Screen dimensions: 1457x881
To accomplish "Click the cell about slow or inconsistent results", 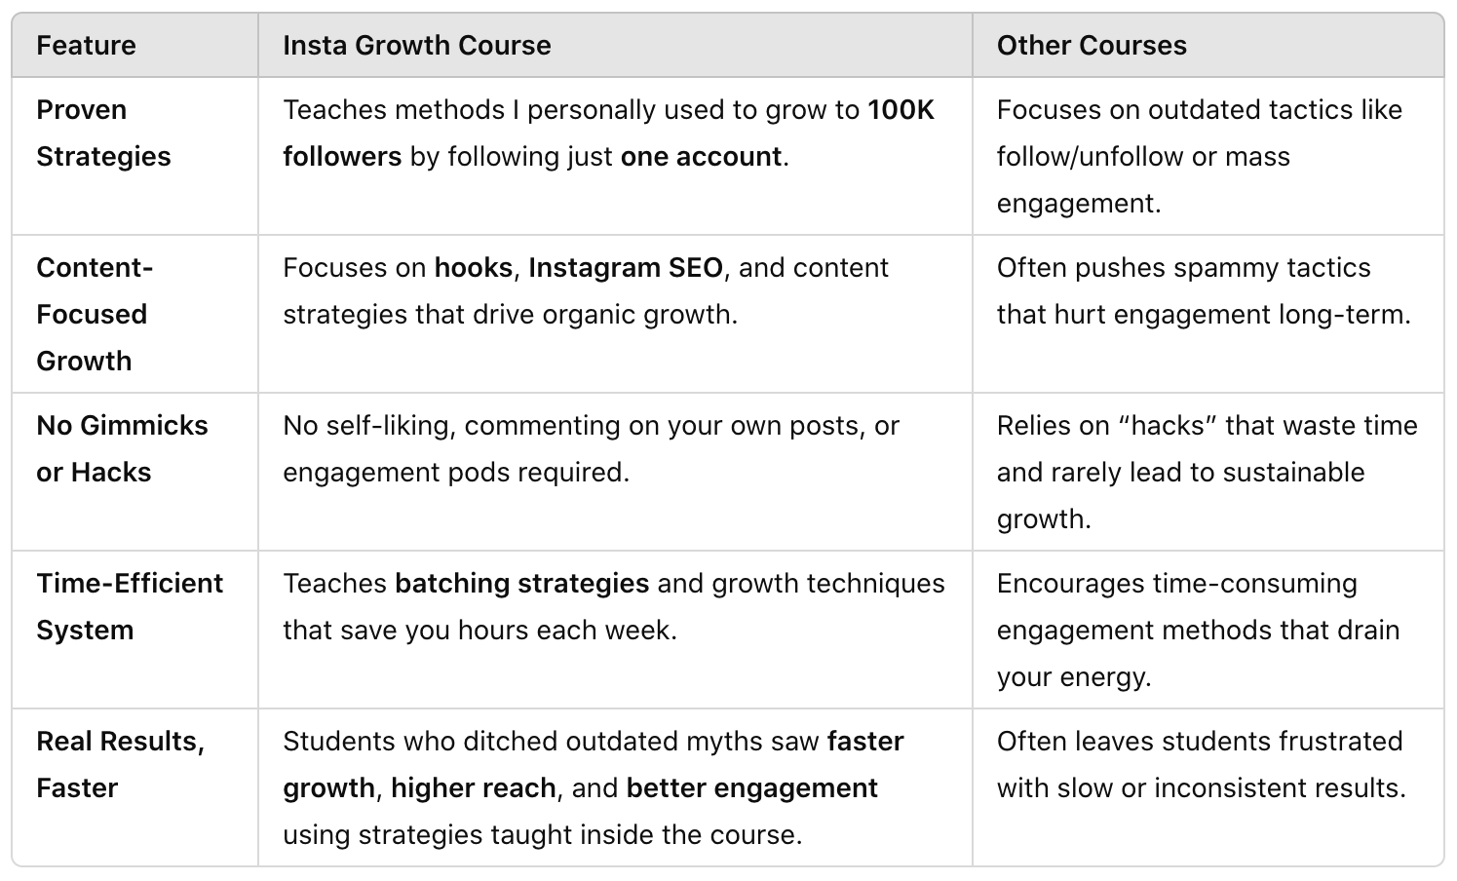I will (x=1208, y=787).
